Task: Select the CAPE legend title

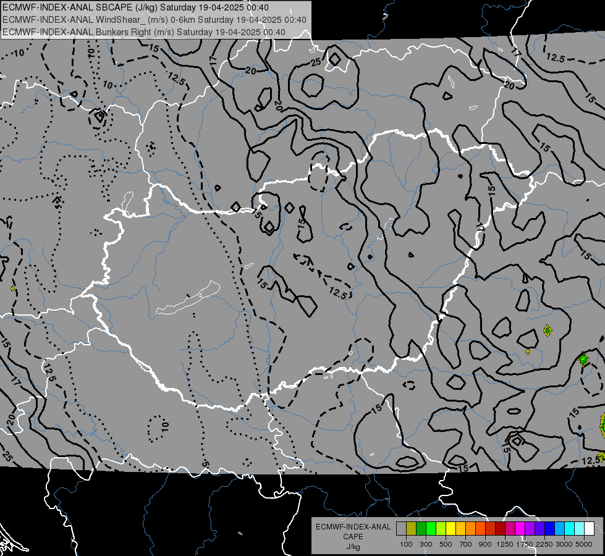Action: (353, 537)
